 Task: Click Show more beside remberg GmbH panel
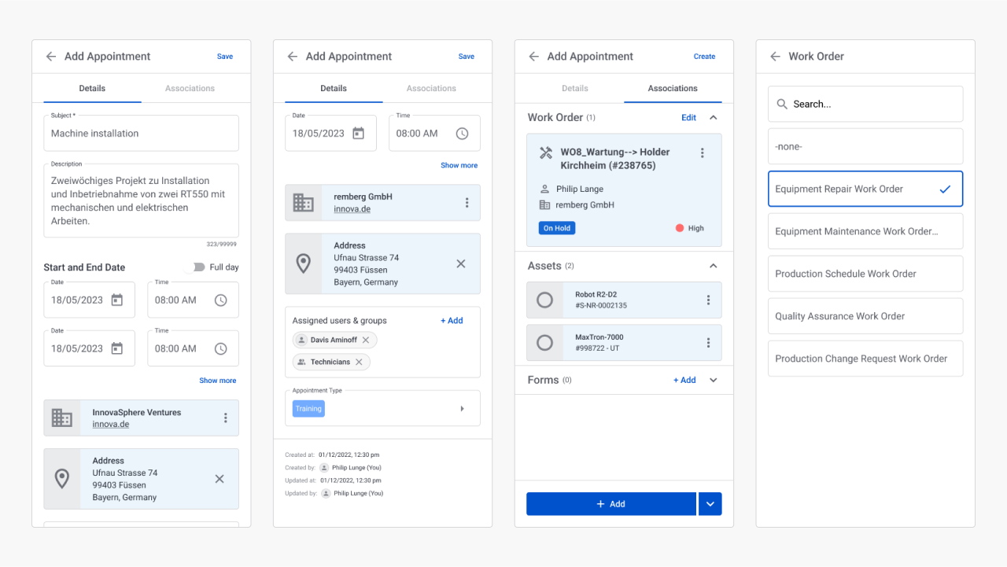coord(459,165)
